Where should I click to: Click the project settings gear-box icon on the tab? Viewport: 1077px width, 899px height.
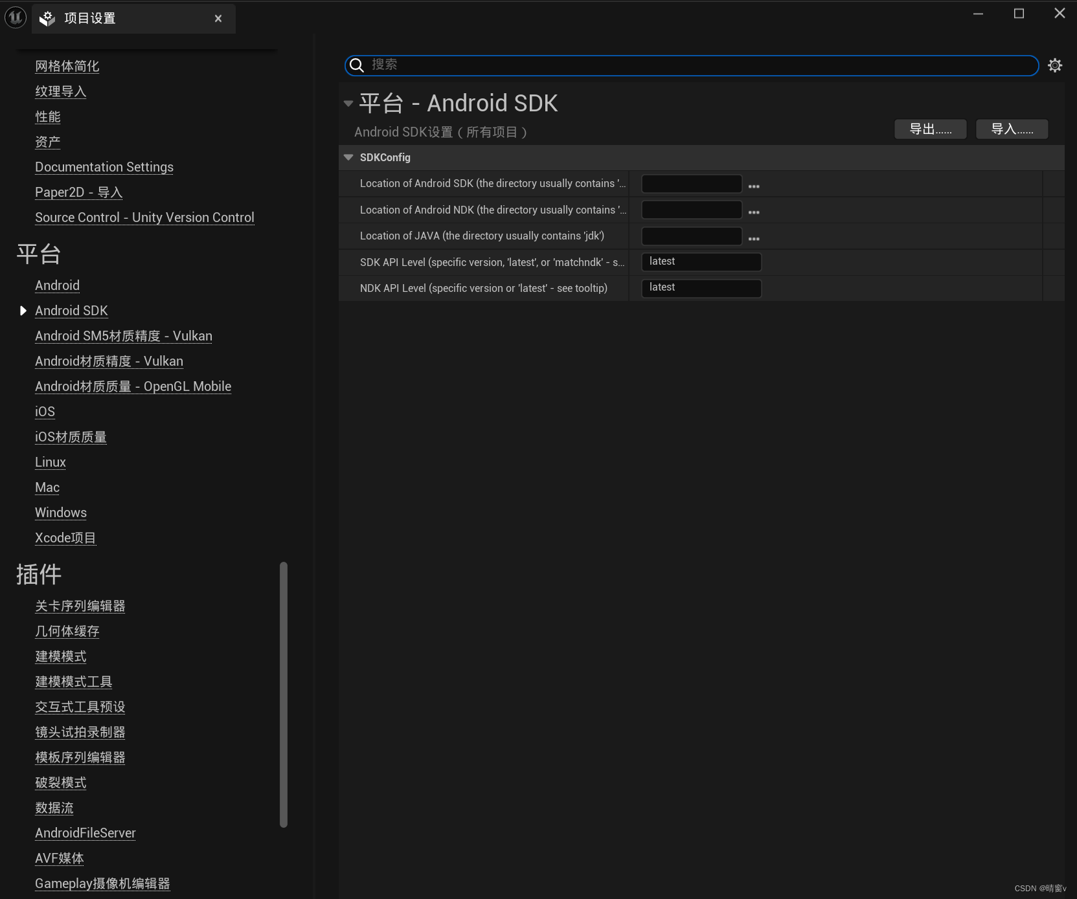pyautogui.click(x=46, y=17)
